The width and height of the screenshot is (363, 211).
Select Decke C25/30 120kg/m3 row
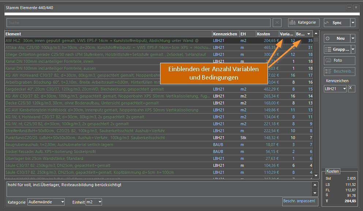(x=159, y=103)
